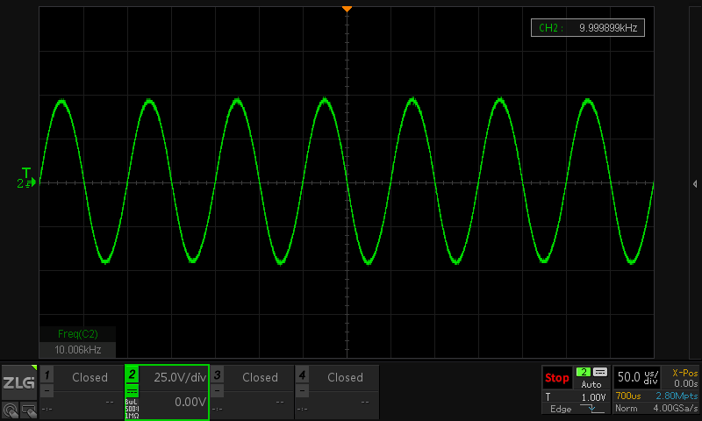Screen dimensions: 702x421
Task: Click the CH2 frequency counter box
Action: tap(588, 29)
